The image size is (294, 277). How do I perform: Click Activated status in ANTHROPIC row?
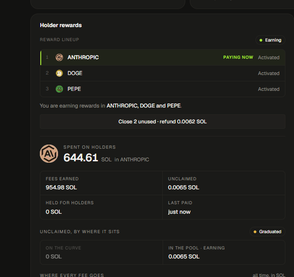[x=269, y=57]
